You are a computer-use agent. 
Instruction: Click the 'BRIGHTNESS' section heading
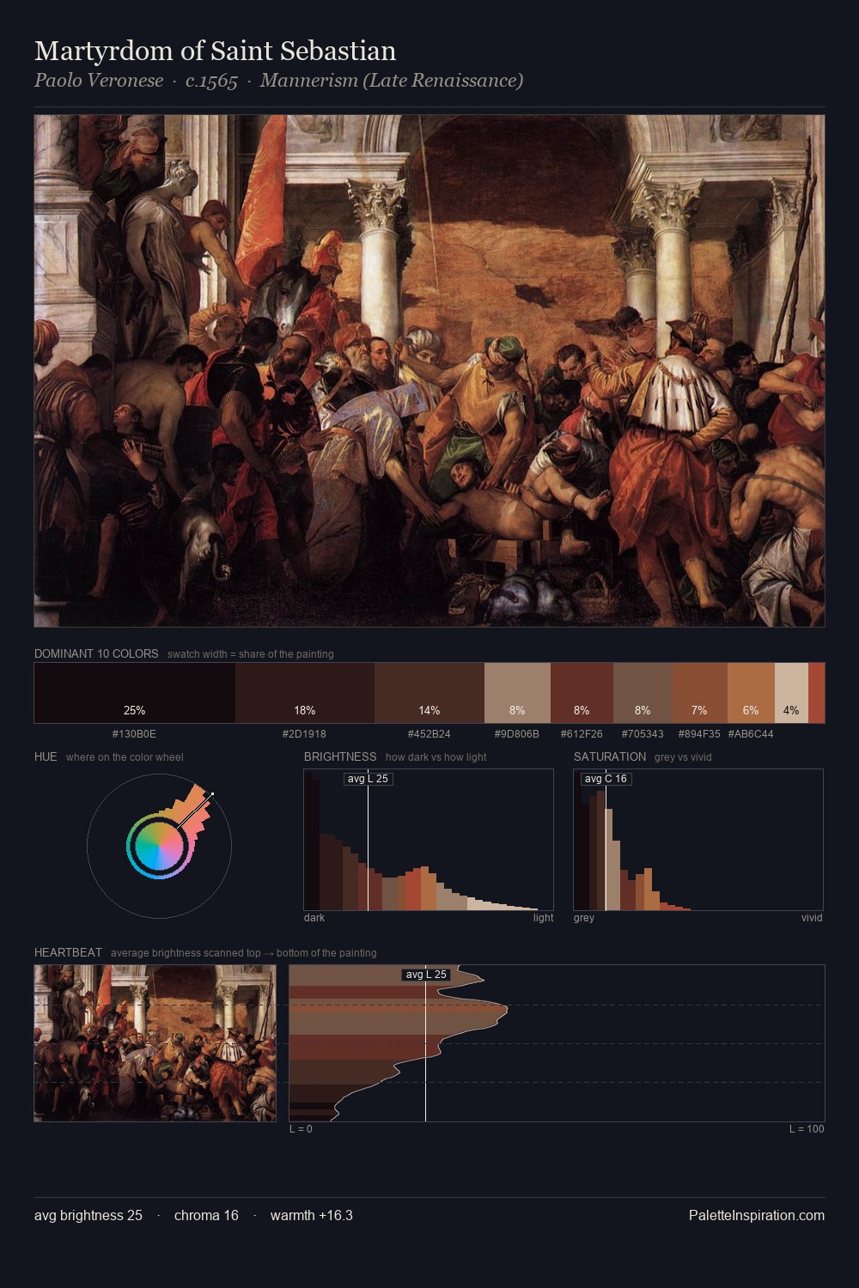tap(340, 756)
